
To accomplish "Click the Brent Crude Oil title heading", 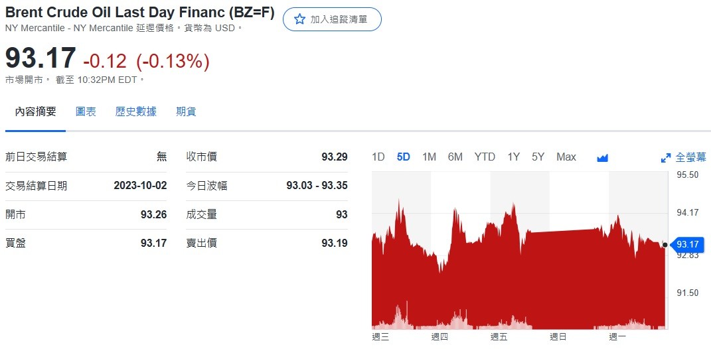I will (139, 13).
